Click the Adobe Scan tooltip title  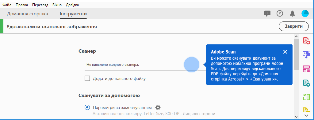223,52
